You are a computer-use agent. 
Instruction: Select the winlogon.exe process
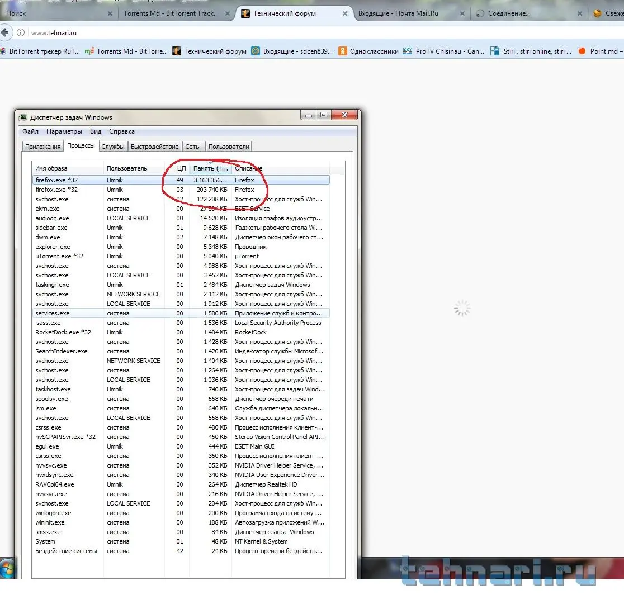pos(181,513)
